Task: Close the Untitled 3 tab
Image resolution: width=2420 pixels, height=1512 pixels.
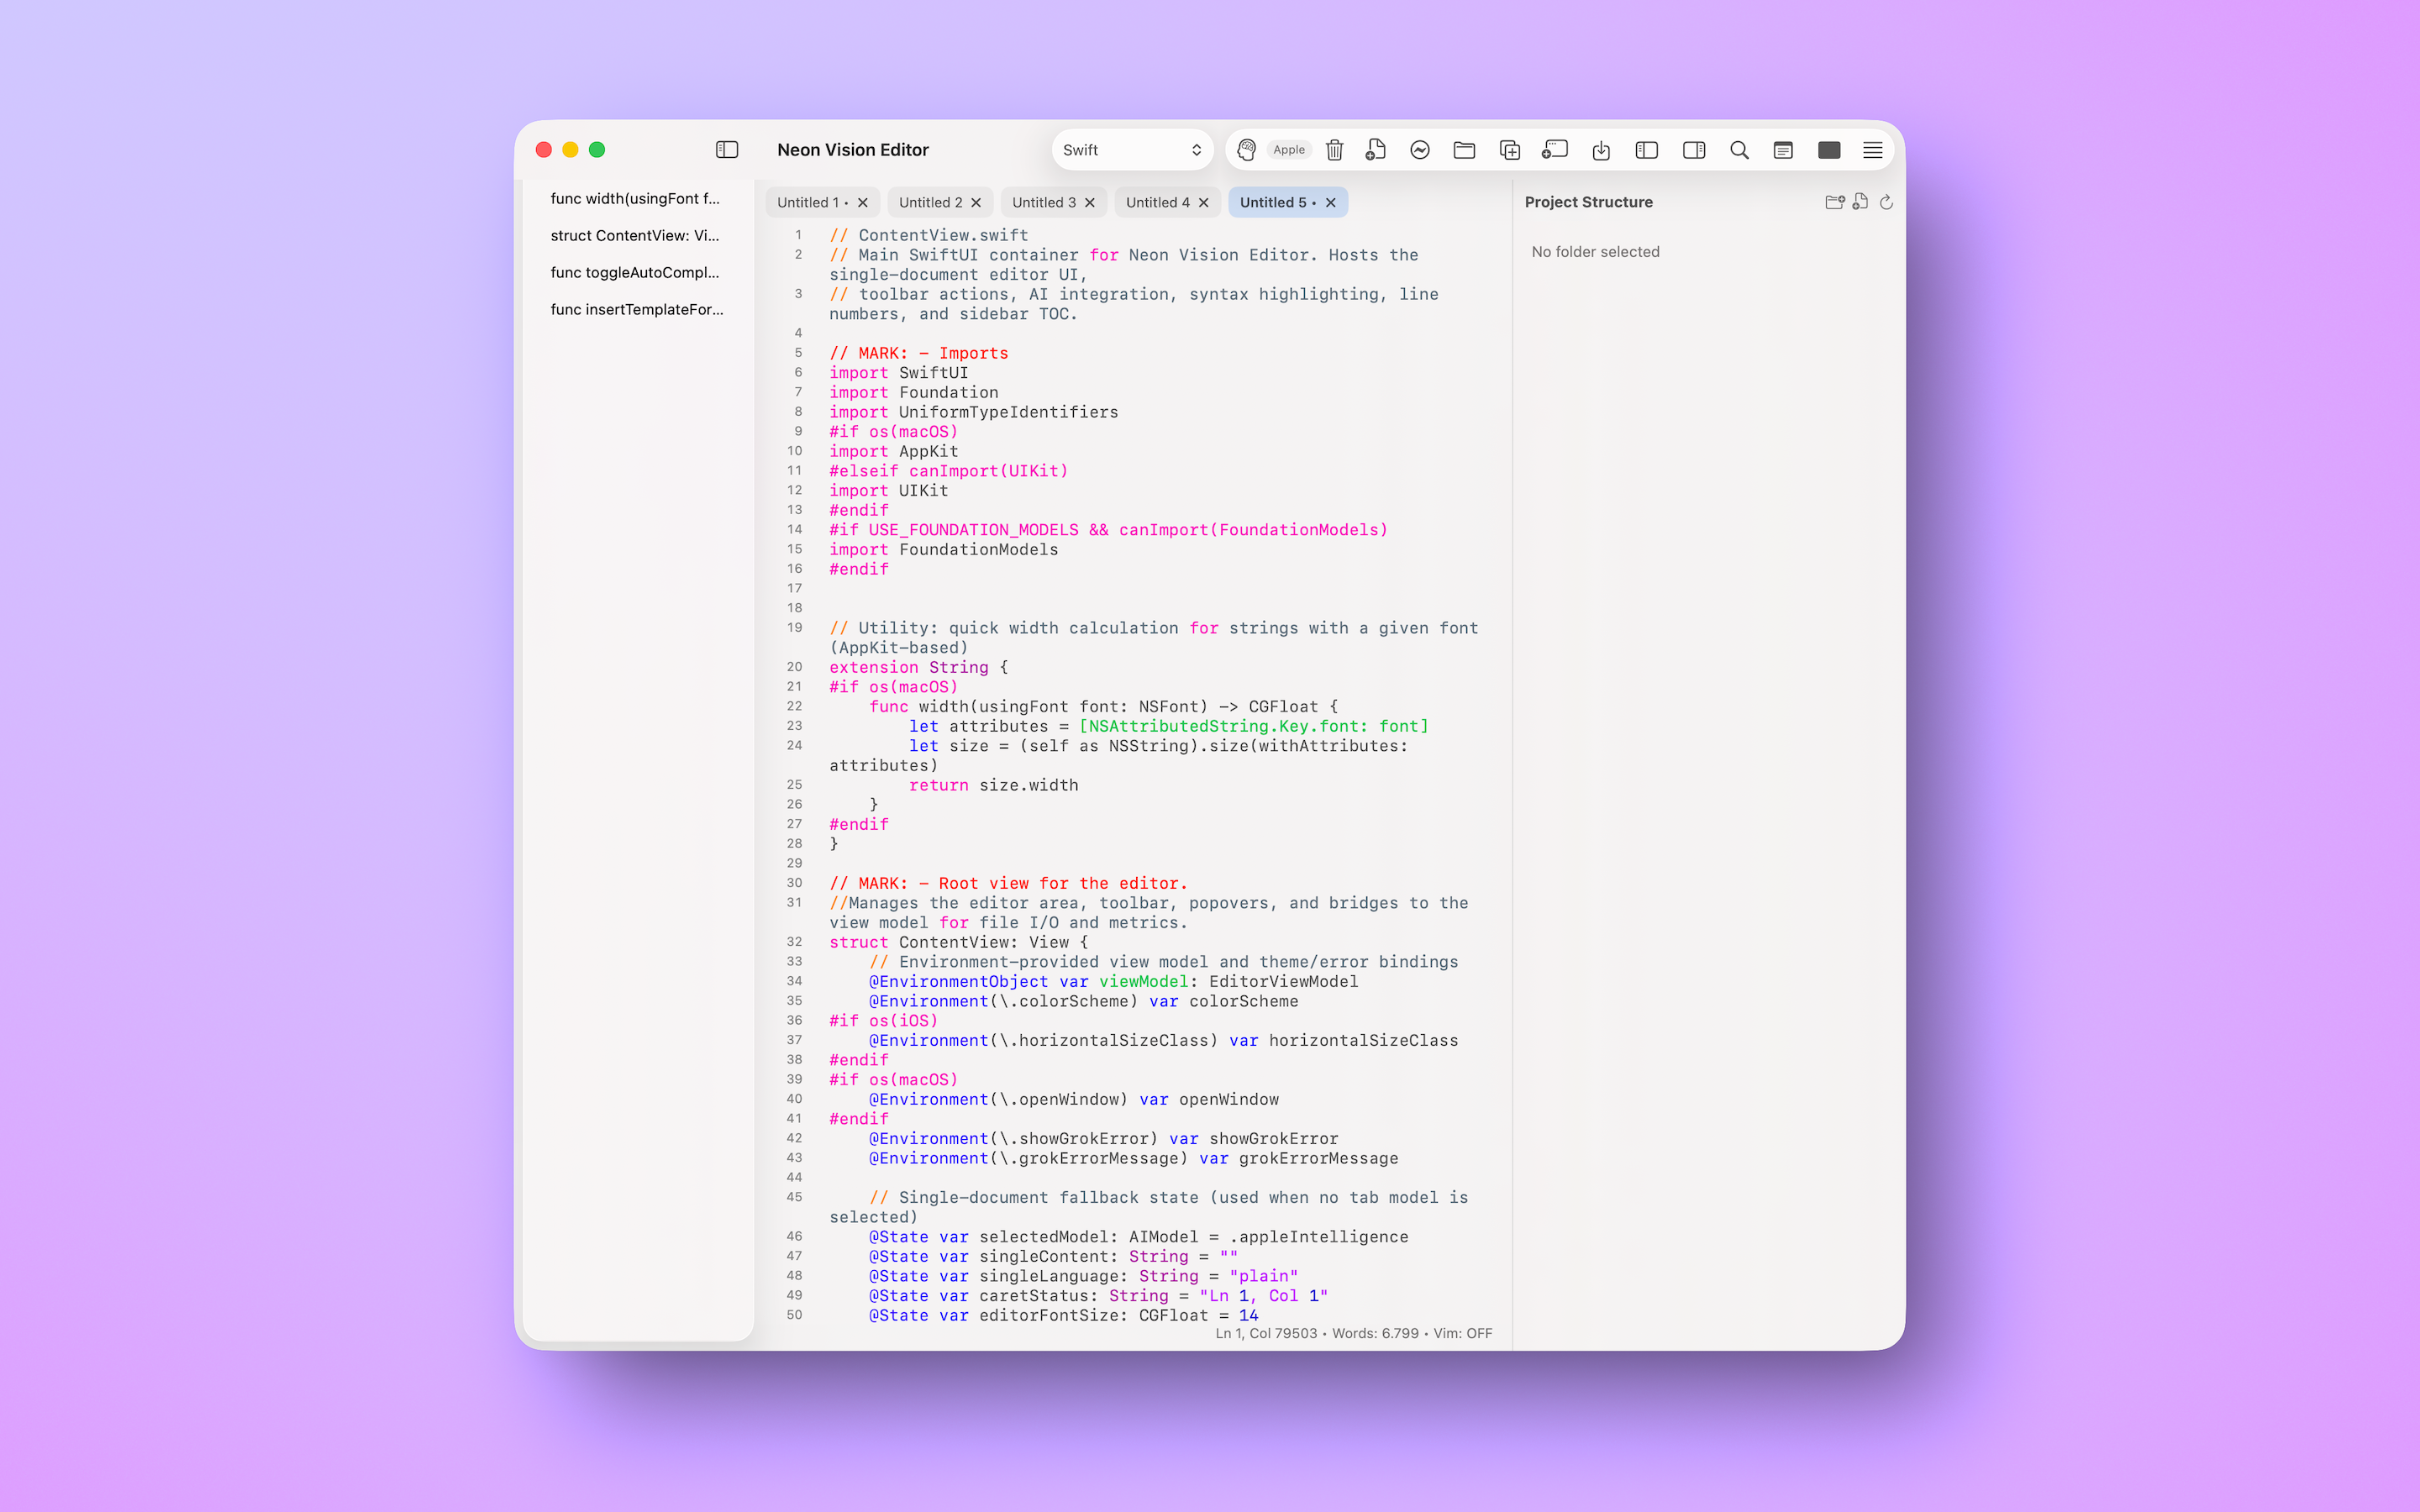Action: coord(1088,202)
